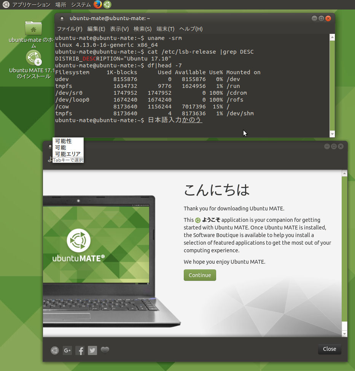Open ヘルプ(H) menu in terminal
The image size is (355, 371).
point(191,29)
